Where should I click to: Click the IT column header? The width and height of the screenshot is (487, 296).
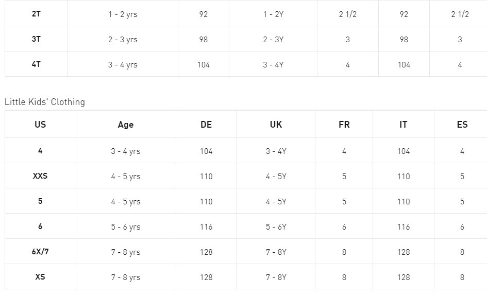tap(404, 125)
